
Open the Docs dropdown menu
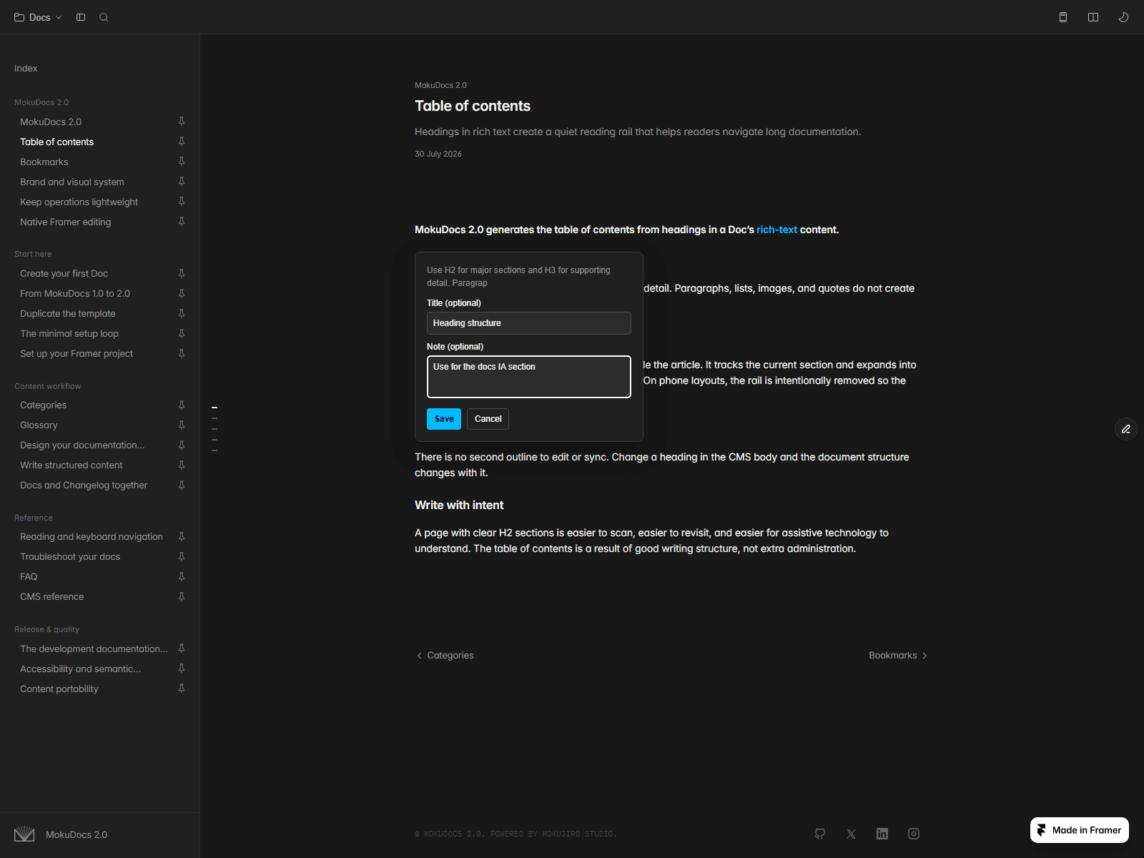tap(38, 17)
